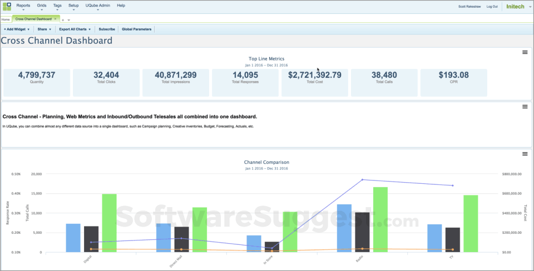Open the UQube Admin menu
Viewport: 534px width, 271px height.
(x=97, y=6)
